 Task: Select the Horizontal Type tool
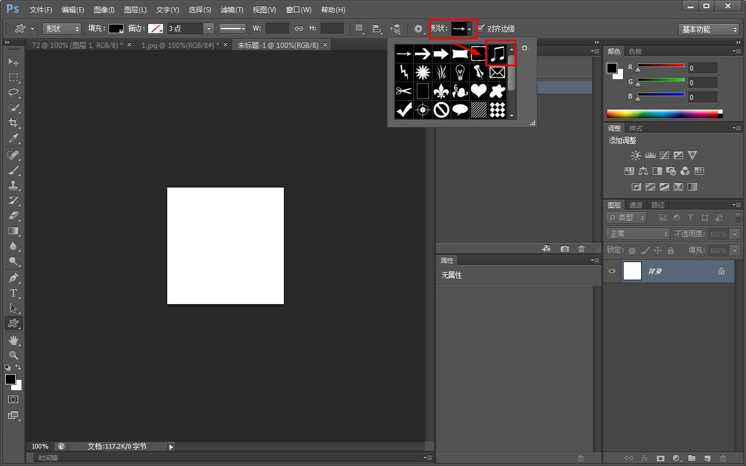(x=13, y=293)
